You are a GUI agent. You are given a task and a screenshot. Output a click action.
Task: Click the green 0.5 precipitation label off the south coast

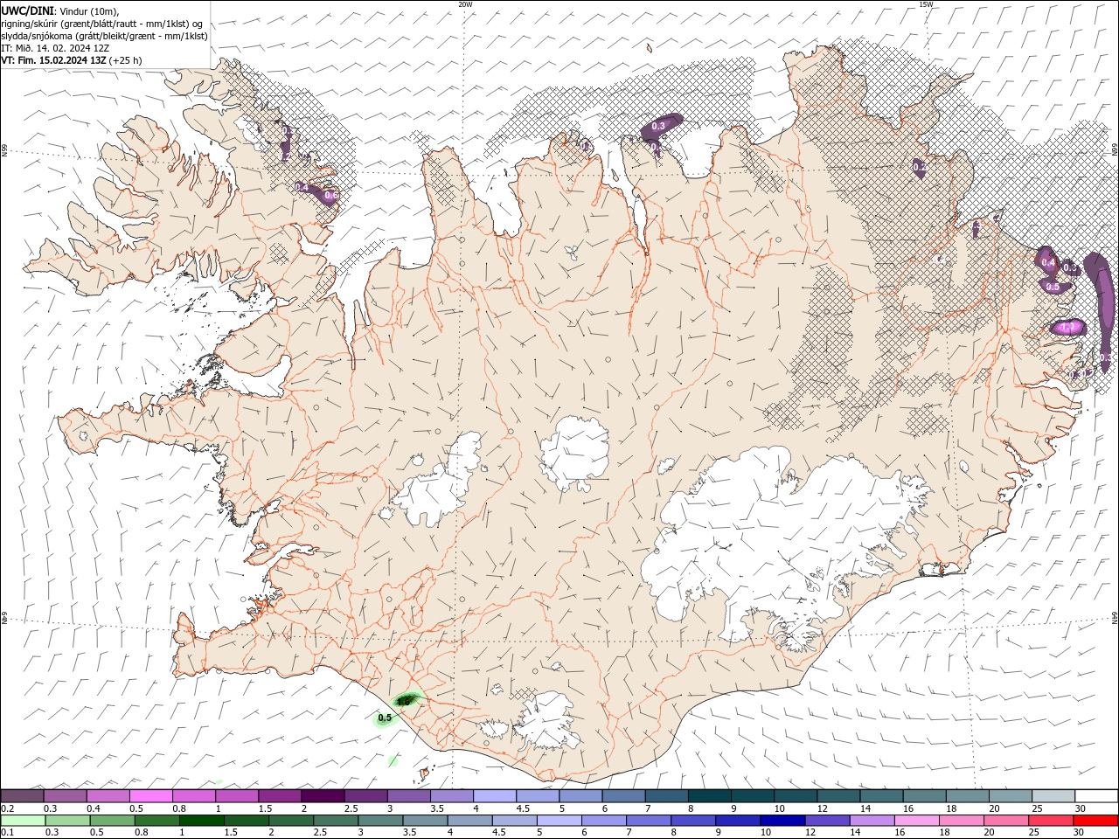point(385,718)
